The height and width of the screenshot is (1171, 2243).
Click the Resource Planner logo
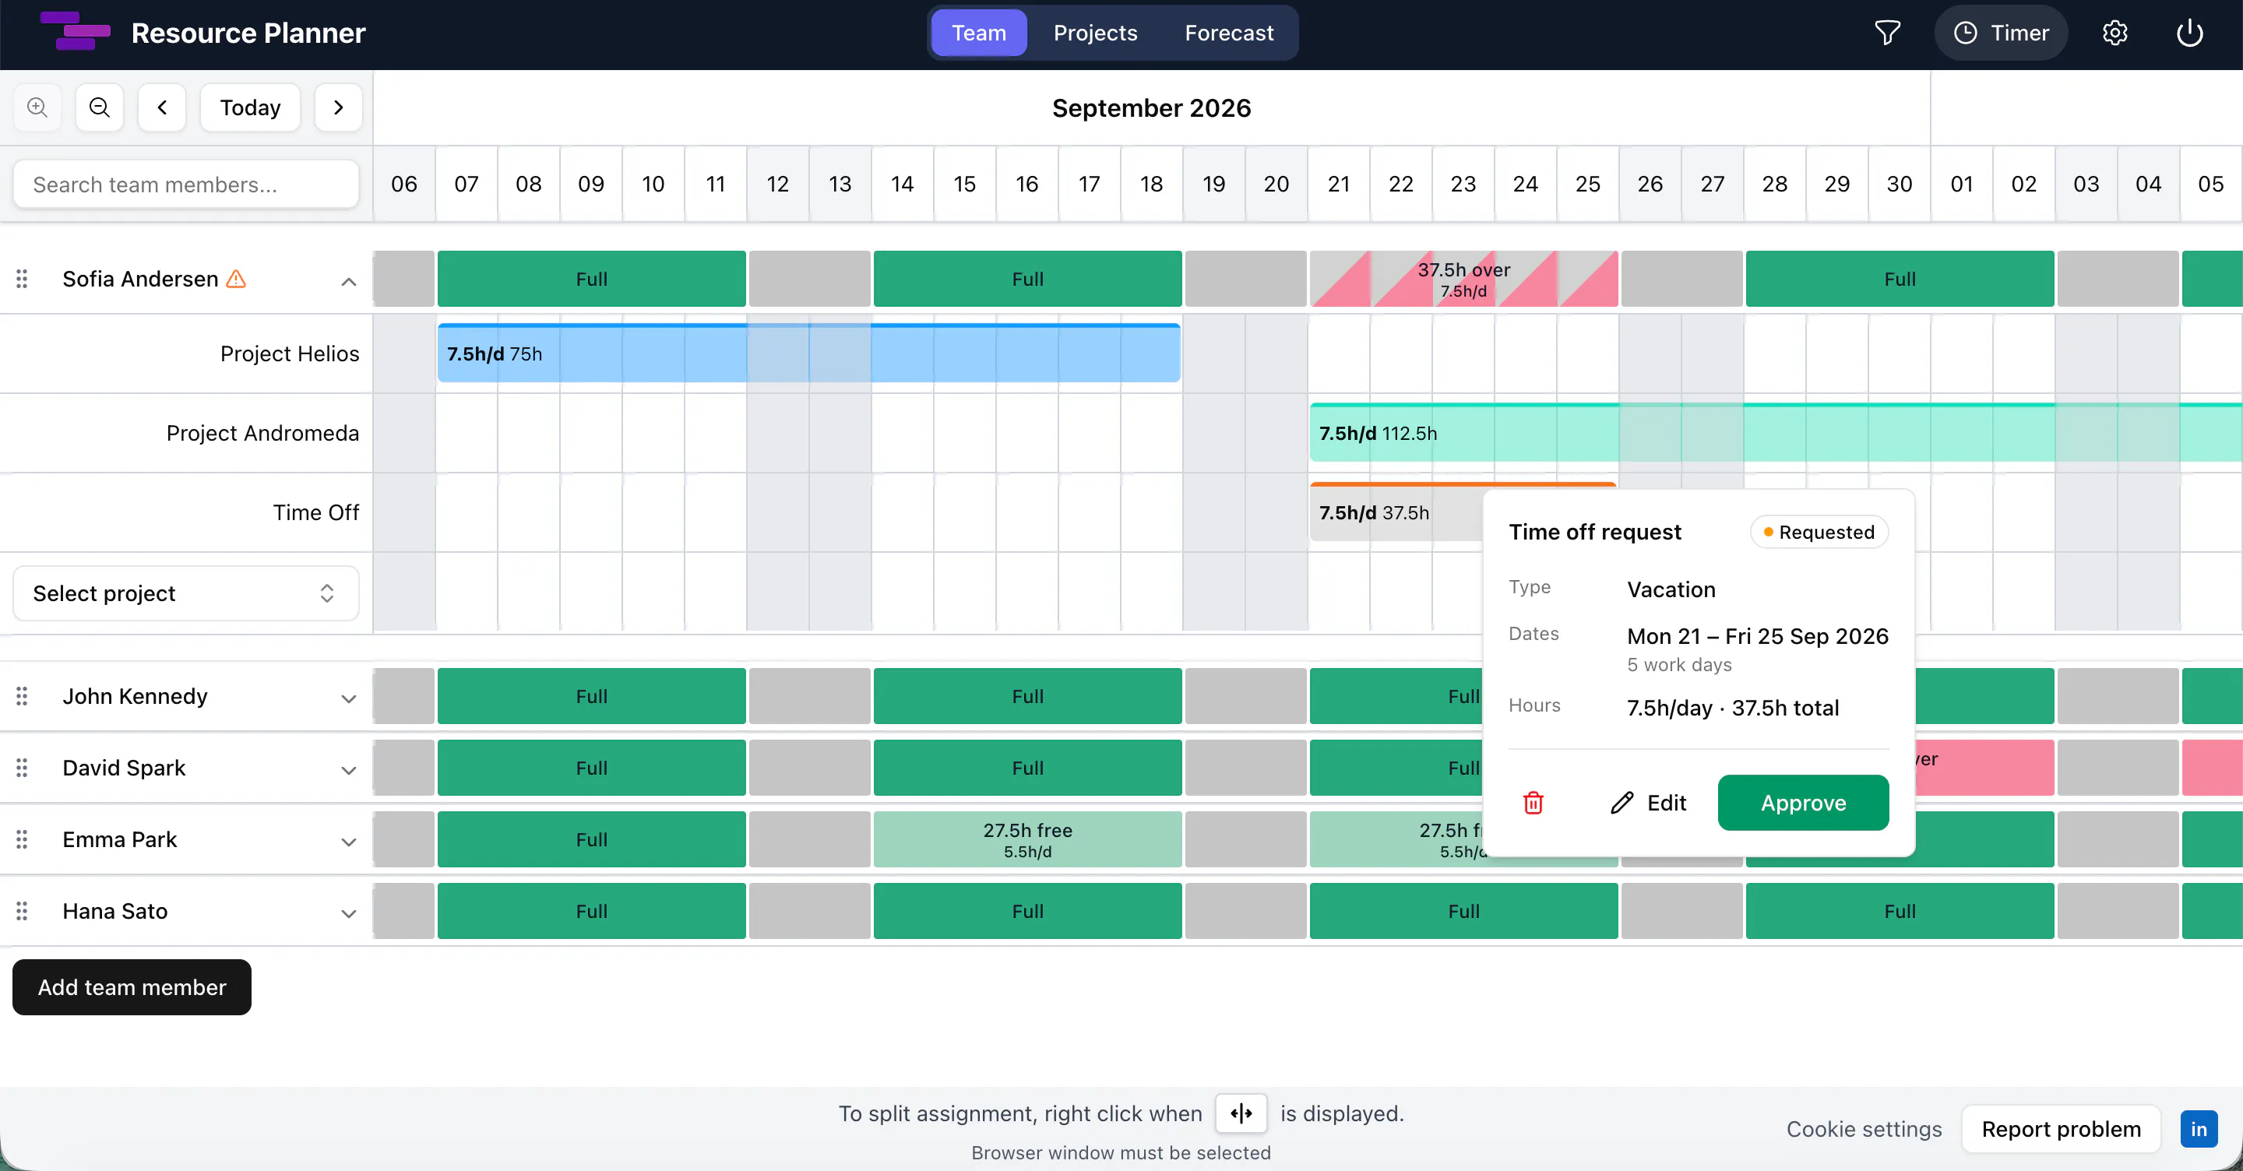coord(76,32)
